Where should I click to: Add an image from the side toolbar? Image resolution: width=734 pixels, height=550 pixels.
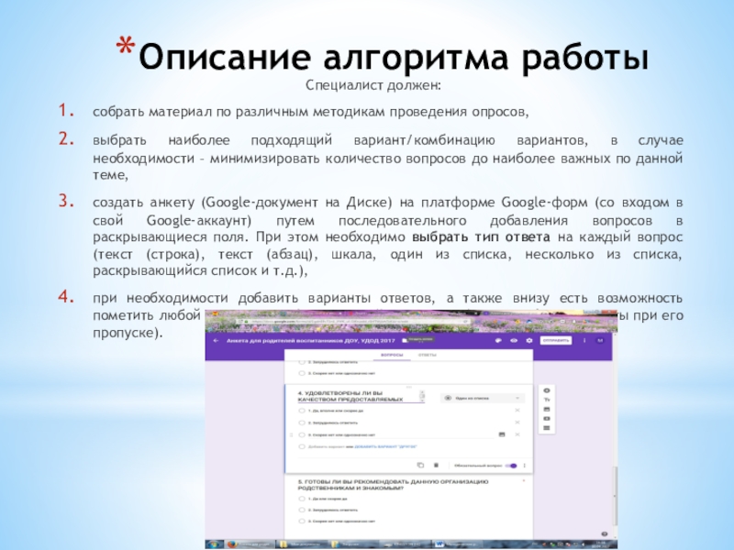pyautogui.click(x=546, y=409)
